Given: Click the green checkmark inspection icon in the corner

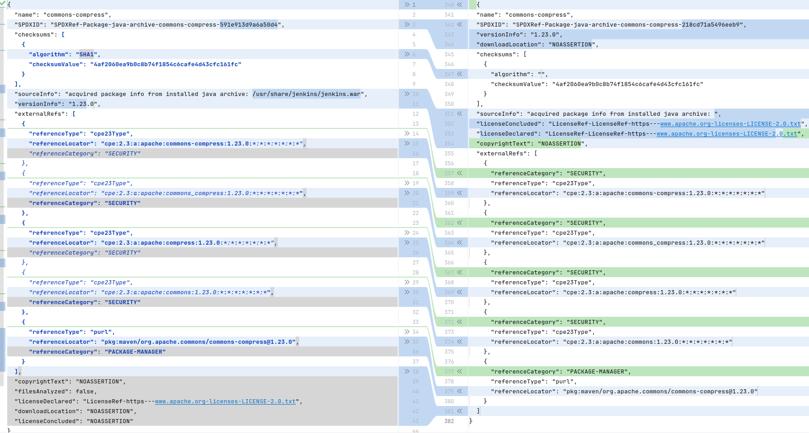Looking at the screenshot, I should (3, 3).
